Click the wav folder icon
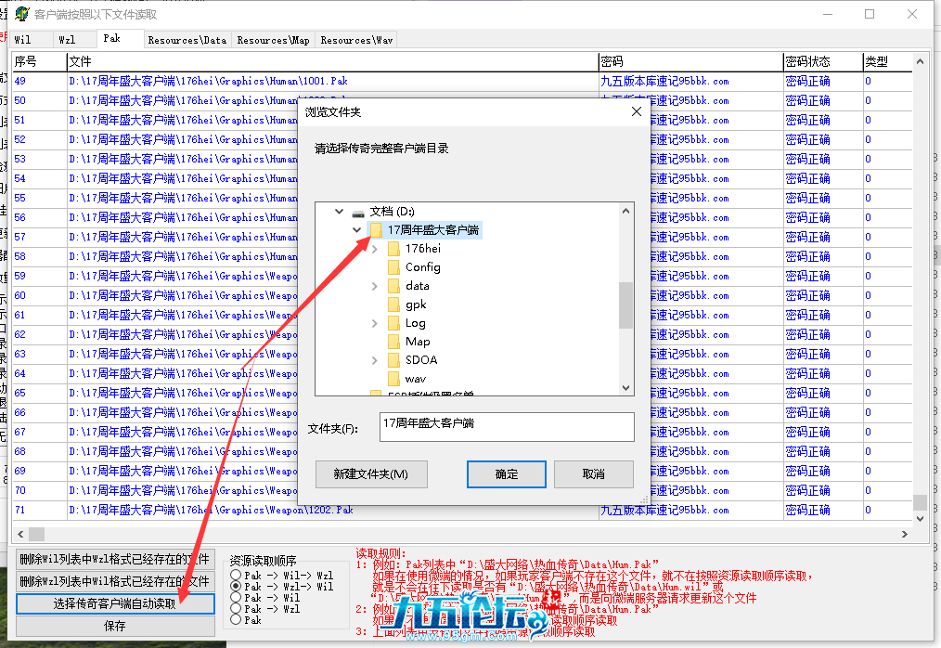941x648 pixels. coord(393,379)
